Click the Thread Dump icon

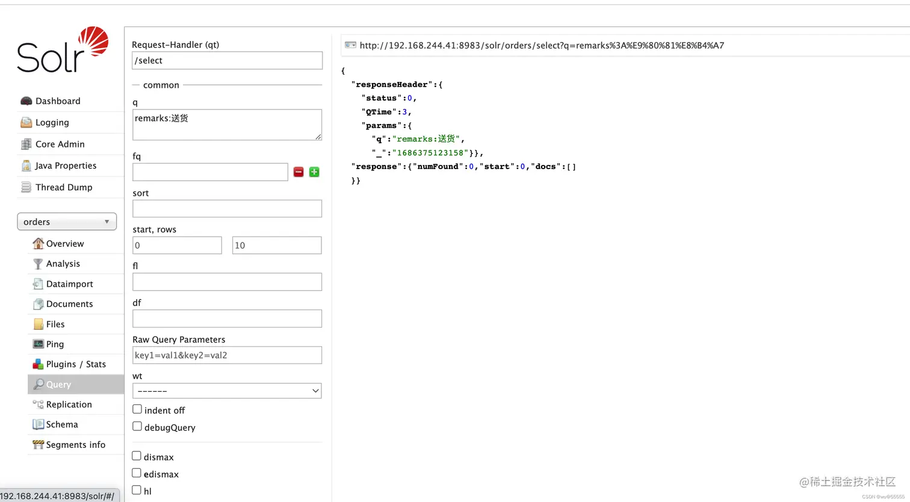[x=26, y=187]
